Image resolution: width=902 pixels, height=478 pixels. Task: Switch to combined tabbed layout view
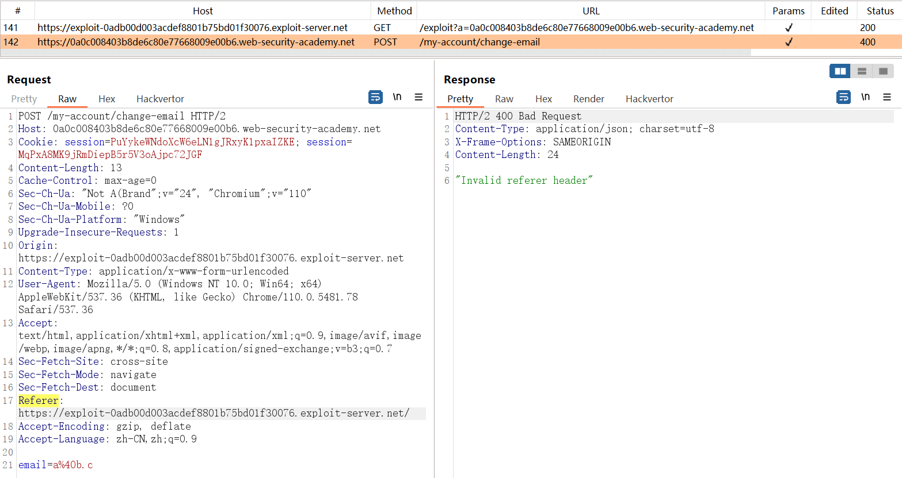coord(883,71)
